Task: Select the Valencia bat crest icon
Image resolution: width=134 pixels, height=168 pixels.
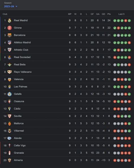Action: [x=10, y=79]
